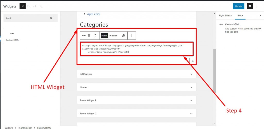Click Widgets in the breadcrumb bar
This screenshot has width=264, height=129.
(9, 128)
